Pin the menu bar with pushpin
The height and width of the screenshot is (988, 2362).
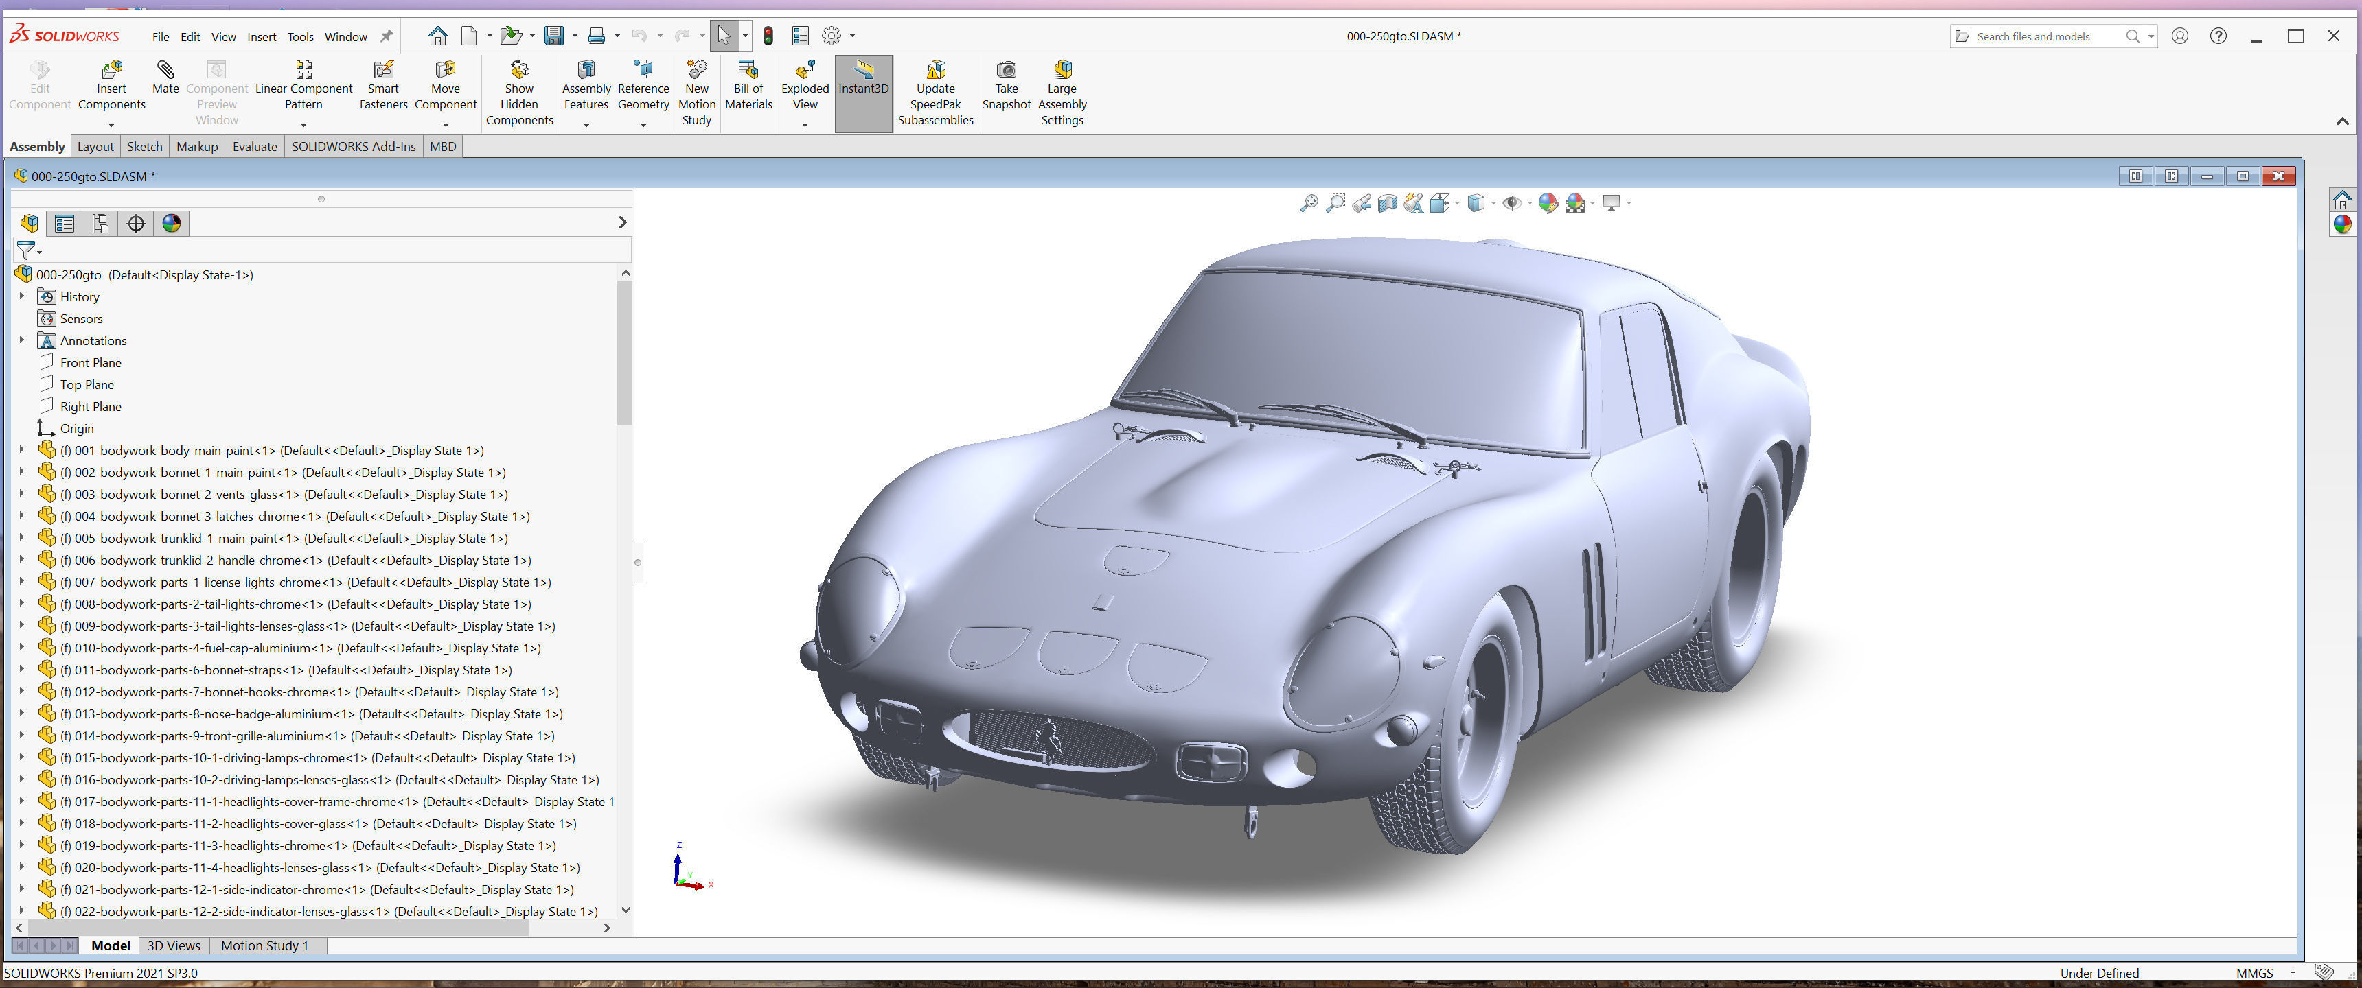point(387,36)
